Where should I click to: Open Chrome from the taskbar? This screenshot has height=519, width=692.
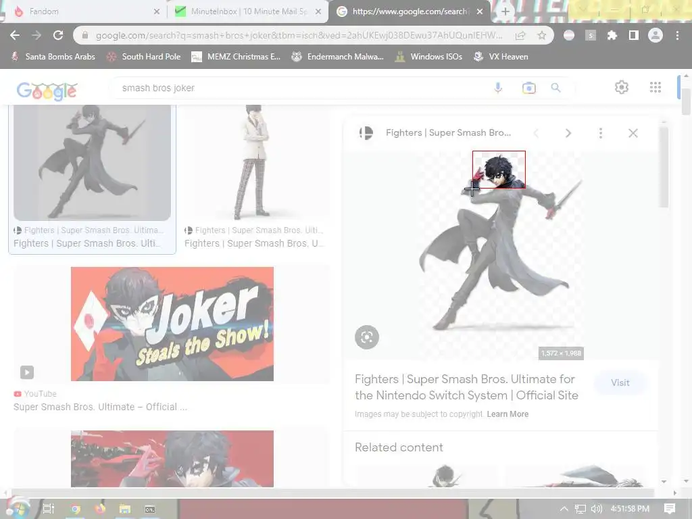pos(76,509)
